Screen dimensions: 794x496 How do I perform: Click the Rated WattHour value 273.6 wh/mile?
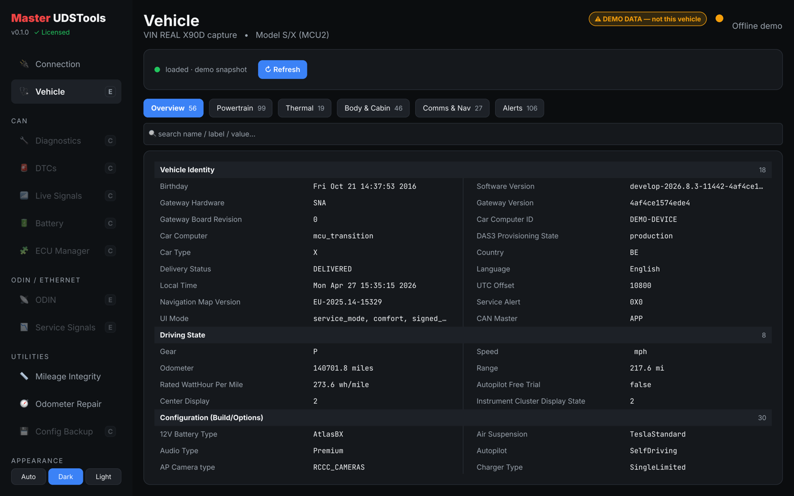point(341,385)
